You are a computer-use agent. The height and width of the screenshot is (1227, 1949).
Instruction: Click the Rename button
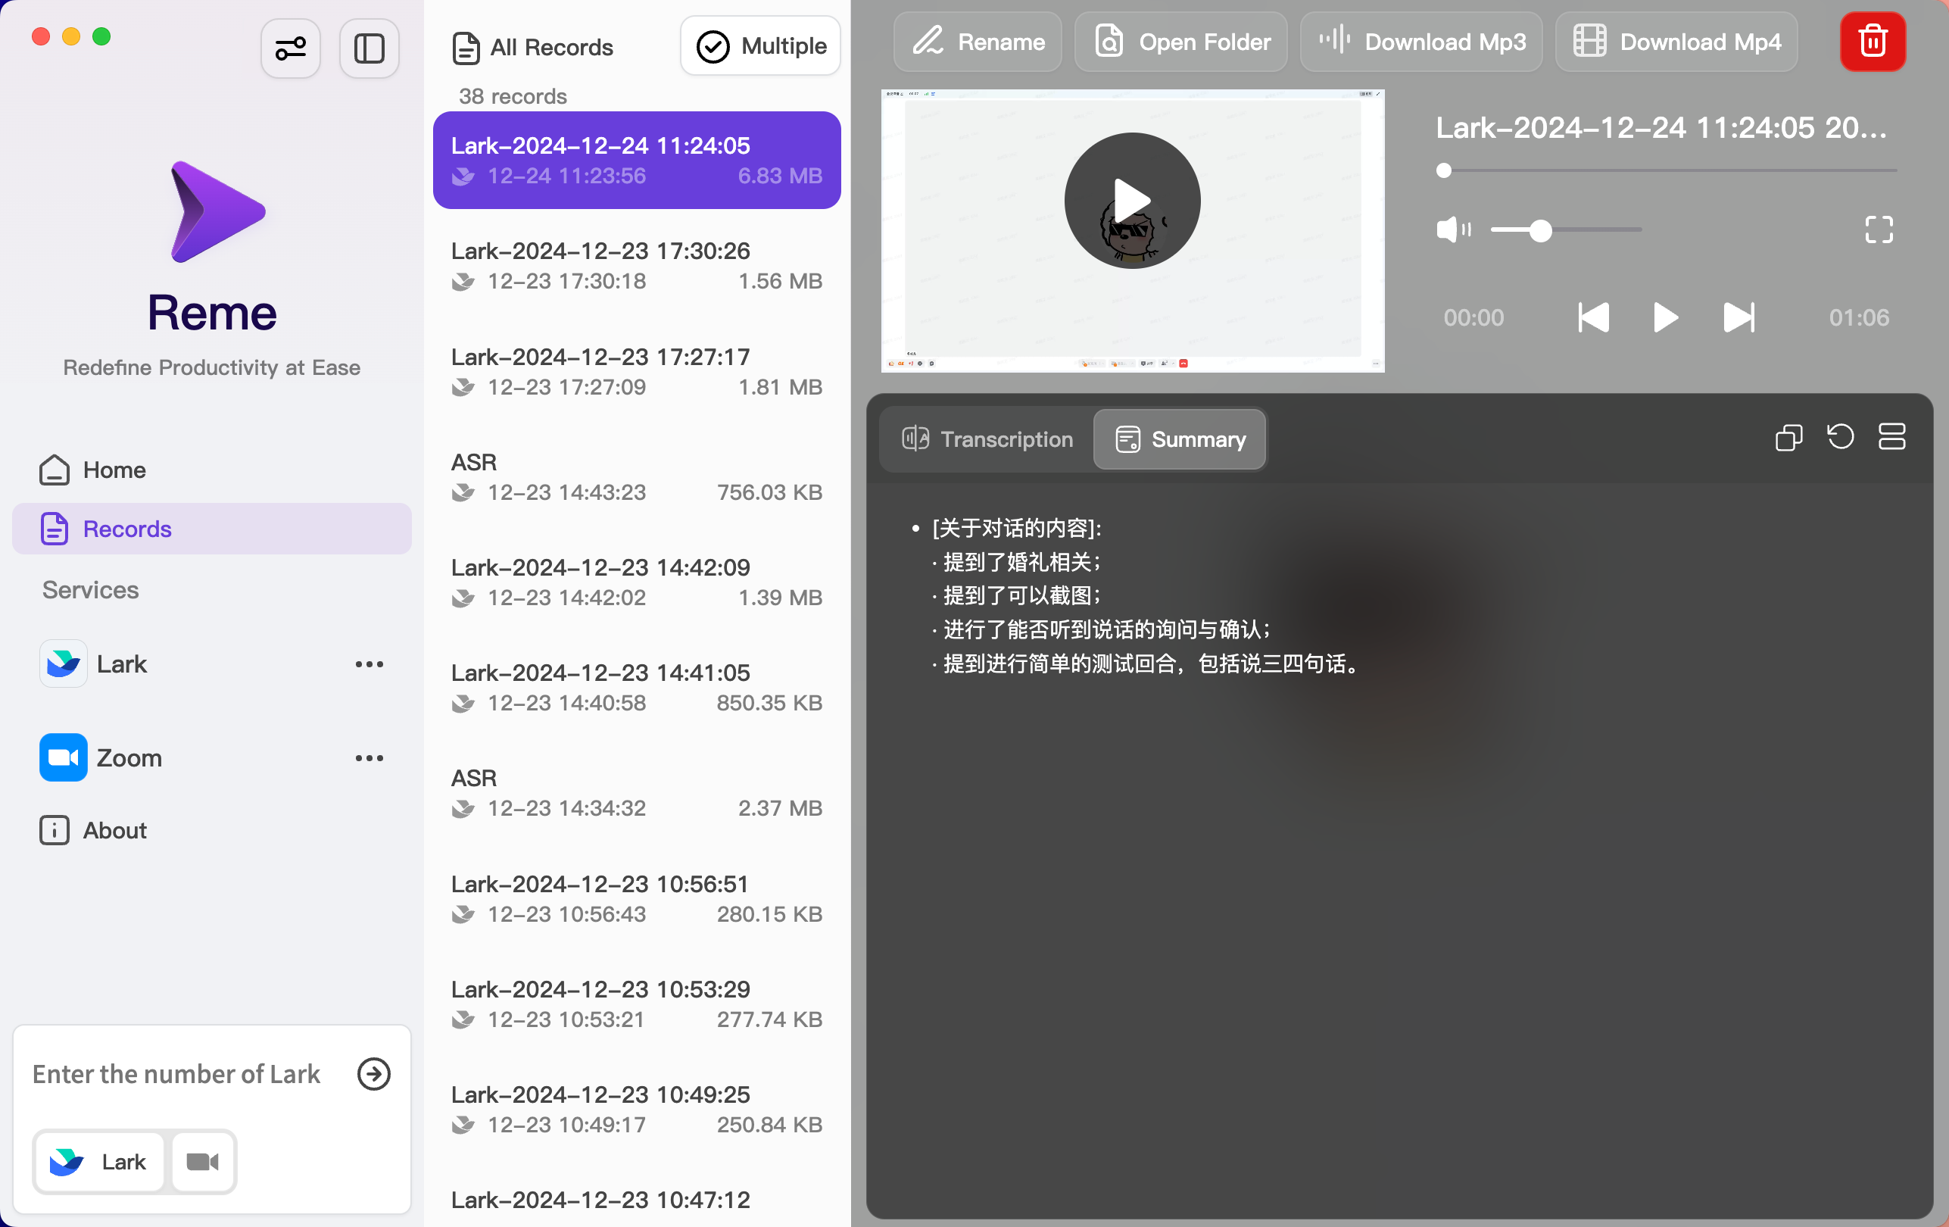978,42
